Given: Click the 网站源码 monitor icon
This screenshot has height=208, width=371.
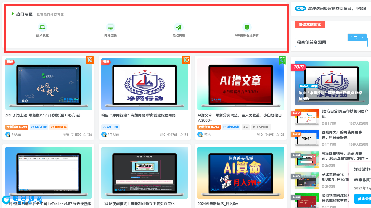Looking at the screenshot, I should click(110, 27).
